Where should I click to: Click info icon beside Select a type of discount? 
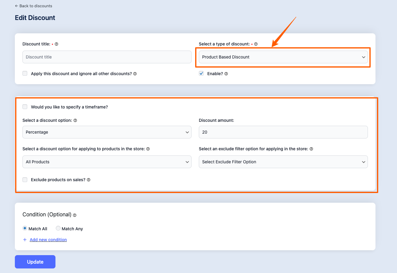(x=256, y=44)
